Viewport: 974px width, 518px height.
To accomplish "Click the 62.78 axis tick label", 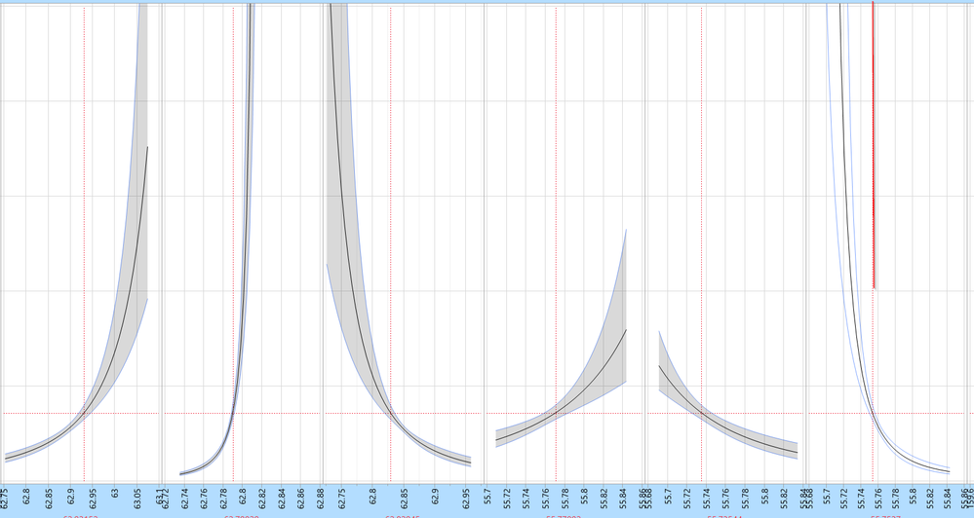I will 223,498.
